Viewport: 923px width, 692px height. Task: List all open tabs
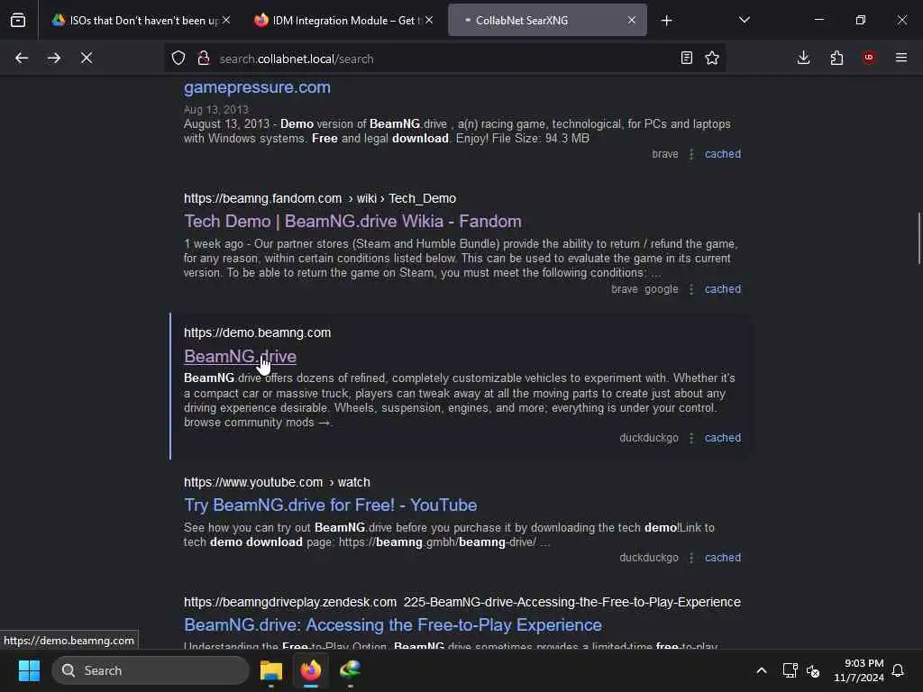pyautogui.click(x=745, y=21)
